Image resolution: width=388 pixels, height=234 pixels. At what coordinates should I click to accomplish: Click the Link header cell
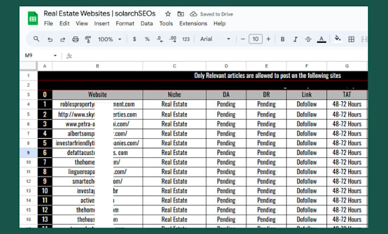pyautogui.click(x=307, y=95)
